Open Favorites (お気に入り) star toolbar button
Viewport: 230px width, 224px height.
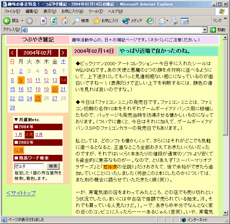(105, 21)
